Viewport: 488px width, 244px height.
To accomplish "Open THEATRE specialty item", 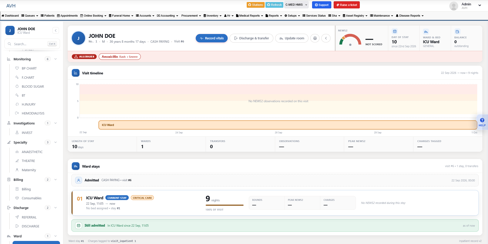I will tap(28, 161).
